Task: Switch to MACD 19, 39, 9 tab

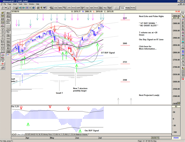Action: (36, 135)
